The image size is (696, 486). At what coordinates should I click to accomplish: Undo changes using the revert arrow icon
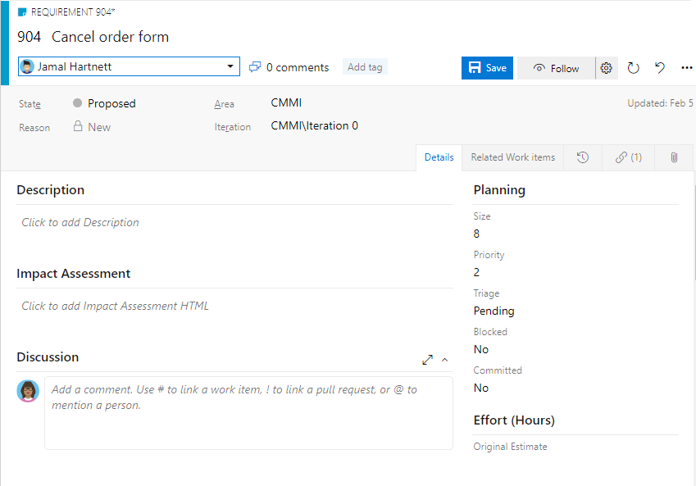point(659,68)
